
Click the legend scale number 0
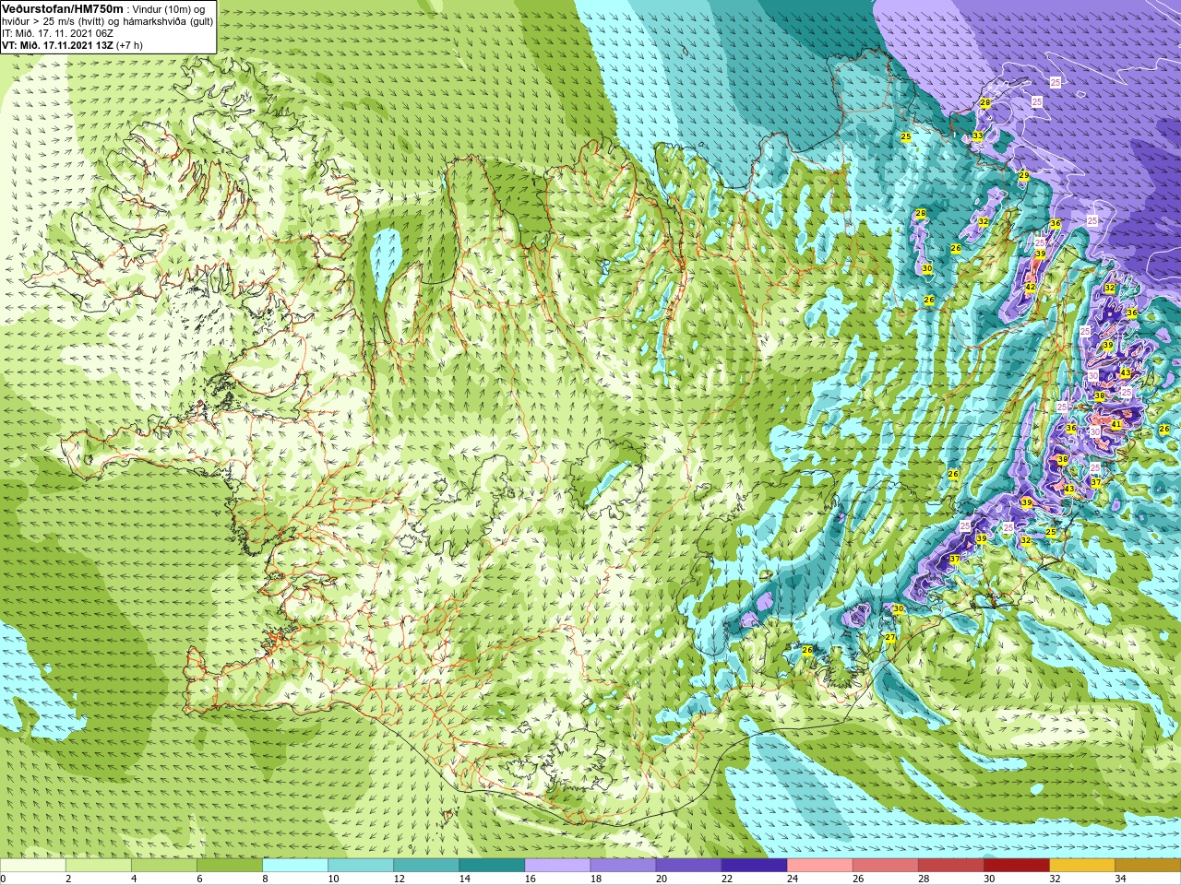click(4, 879)
